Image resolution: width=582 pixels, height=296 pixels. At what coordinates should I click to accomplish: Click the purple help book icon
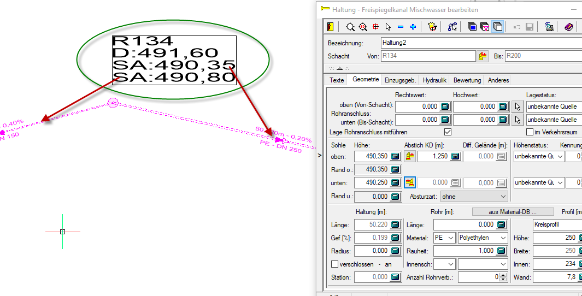[x=569, y=26]
